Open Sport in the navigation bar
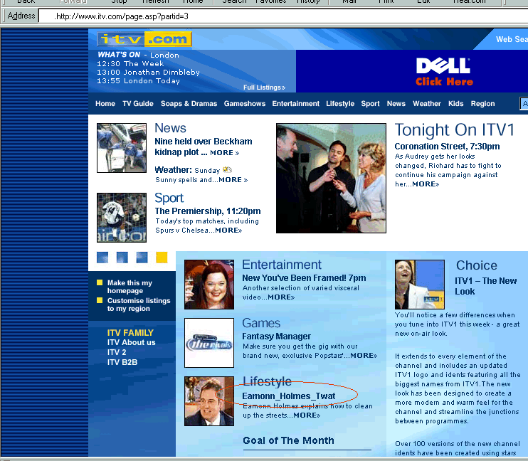This screenshot has width=528, height=461. coord(371,104)
